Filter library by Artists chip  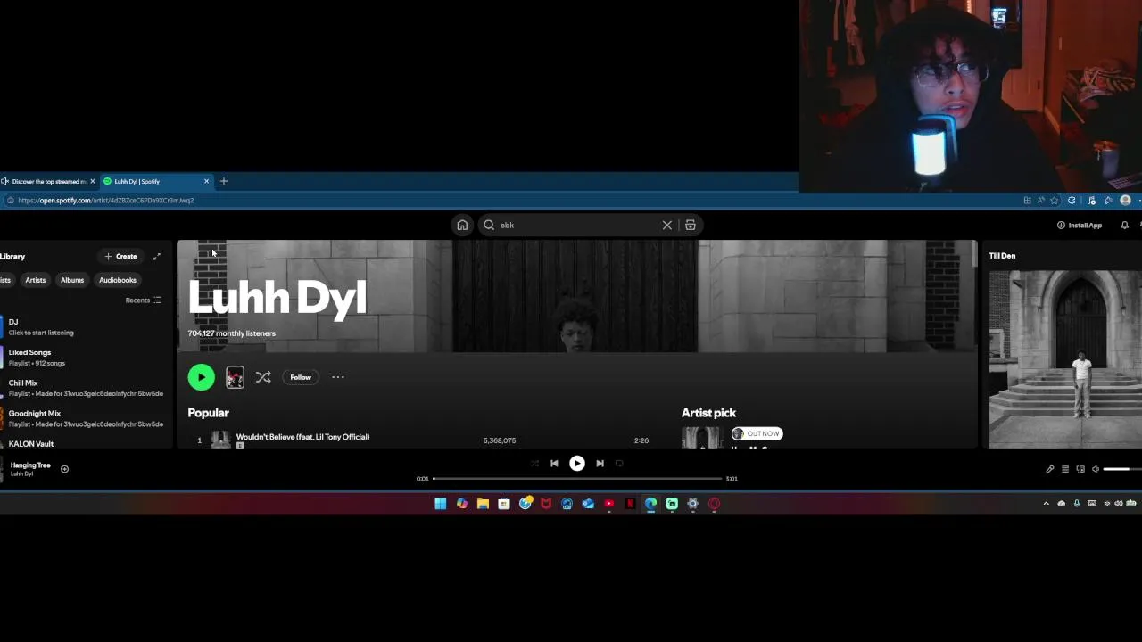(x=36, y=280)
